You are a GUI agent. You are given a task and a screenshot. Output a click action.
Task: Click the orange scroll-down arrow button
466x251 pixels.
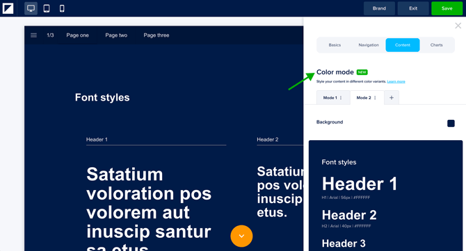(241, 236)
